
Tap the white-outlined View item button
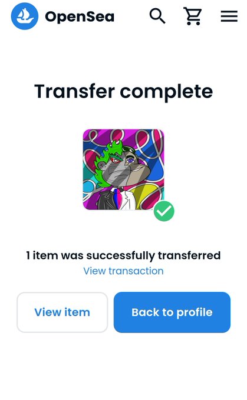(x=62, y=312)
